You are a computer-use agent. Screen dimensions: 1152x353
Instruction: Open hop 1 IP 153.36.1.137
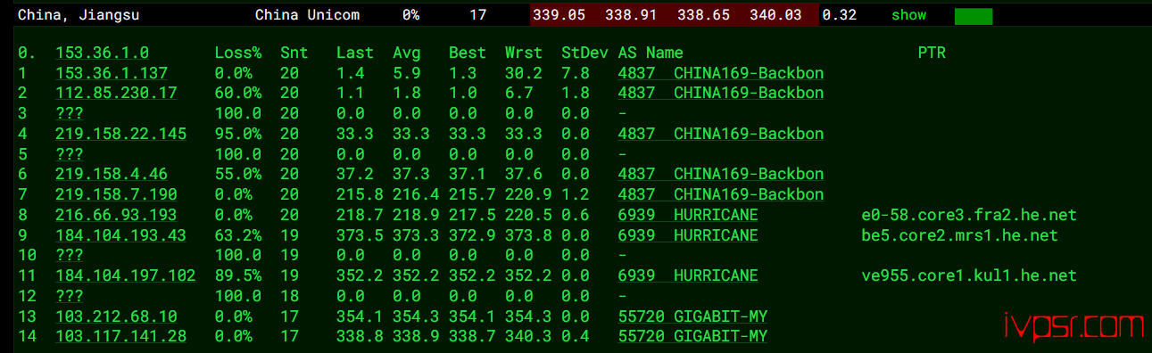[111, 73]
